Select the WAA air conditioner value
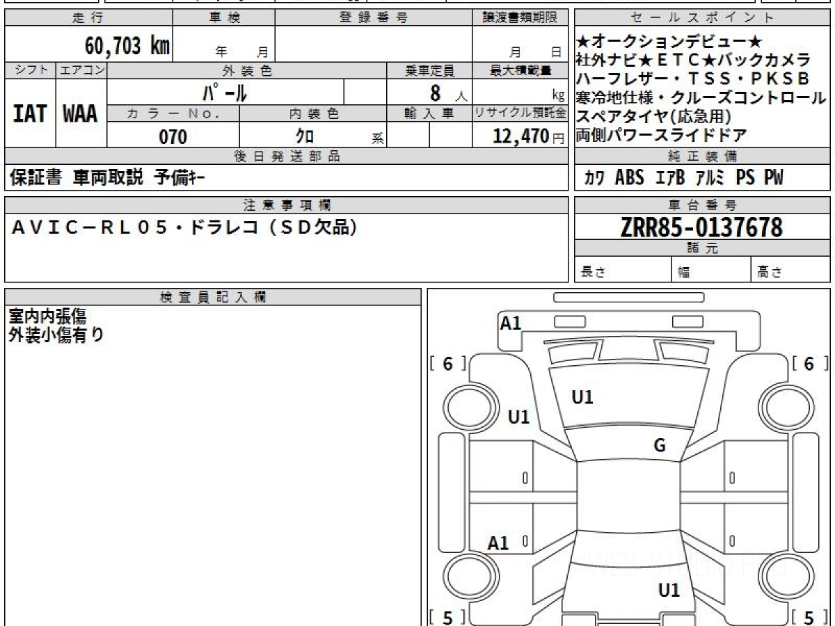The image size is (835, 626). pos(81,113)
